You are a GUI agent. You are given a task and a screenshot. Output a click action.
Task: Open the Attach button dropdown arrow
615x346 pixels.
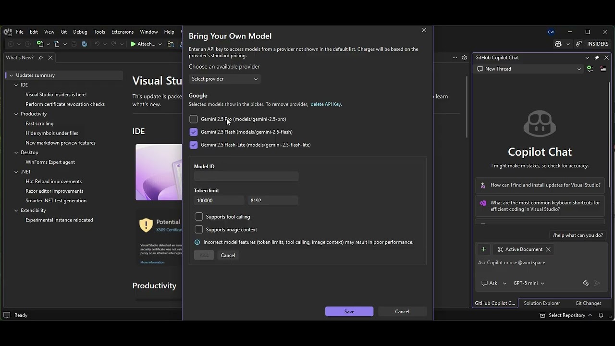coord(160,44)
